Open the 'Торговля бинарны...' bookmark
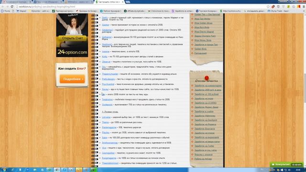 (206, 11)
